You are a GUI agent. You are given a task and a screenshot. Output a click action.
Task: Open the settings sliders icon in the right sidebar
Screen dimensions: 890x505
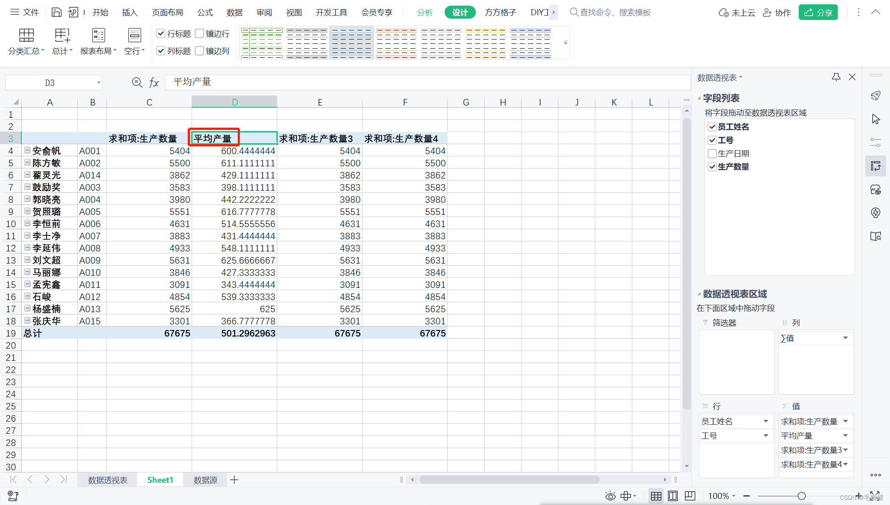coord(876,142)
